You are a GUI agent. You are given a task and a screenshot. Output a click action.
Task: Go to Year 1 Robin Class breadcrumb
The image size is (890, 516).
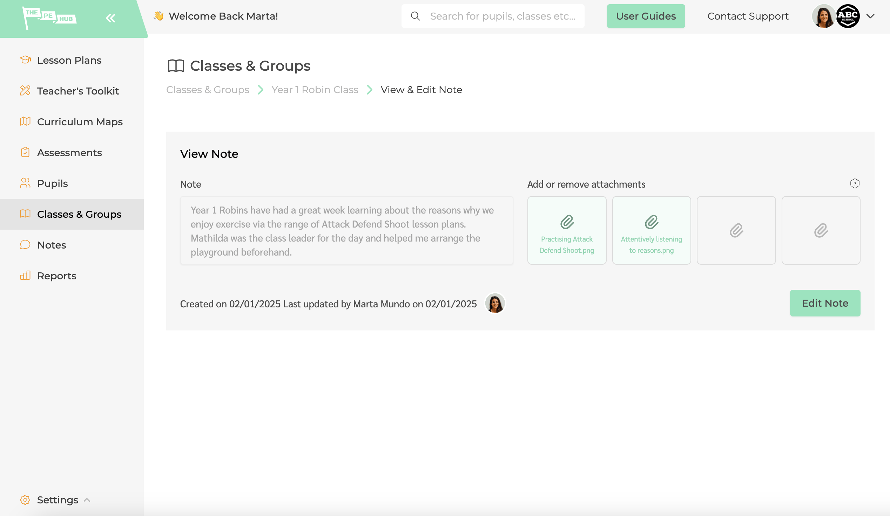coord(315,90)
